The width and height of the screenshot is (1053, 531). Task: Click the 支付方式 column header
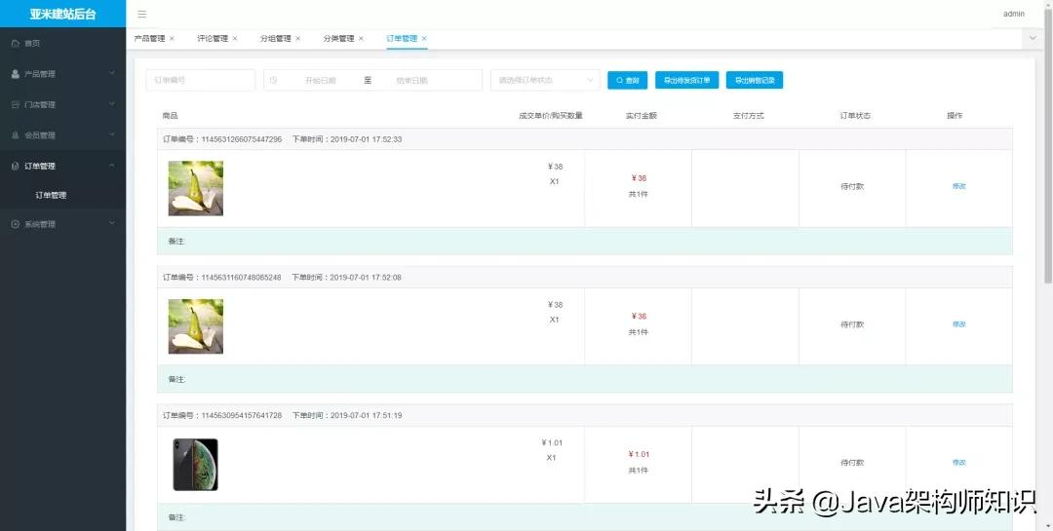[748, 116]
